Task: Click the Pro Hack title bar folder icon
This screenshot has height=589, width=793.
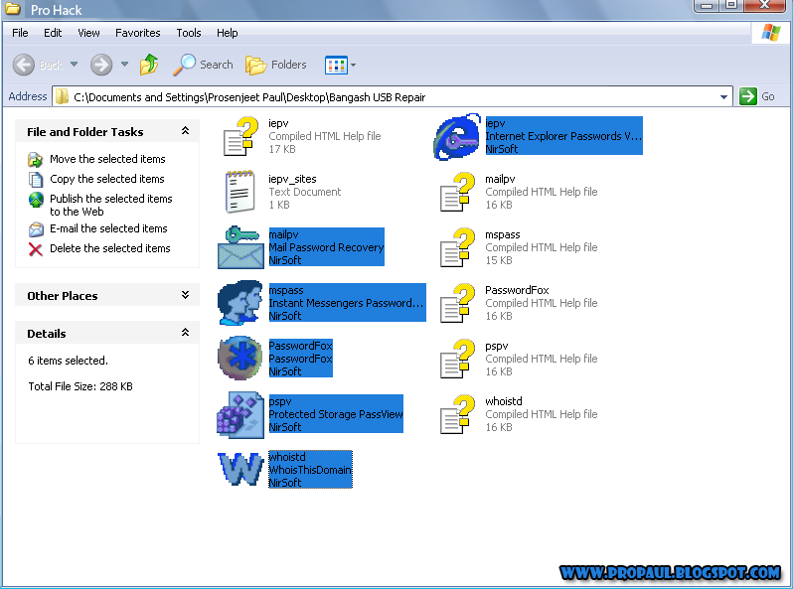Action: point(13,9)
